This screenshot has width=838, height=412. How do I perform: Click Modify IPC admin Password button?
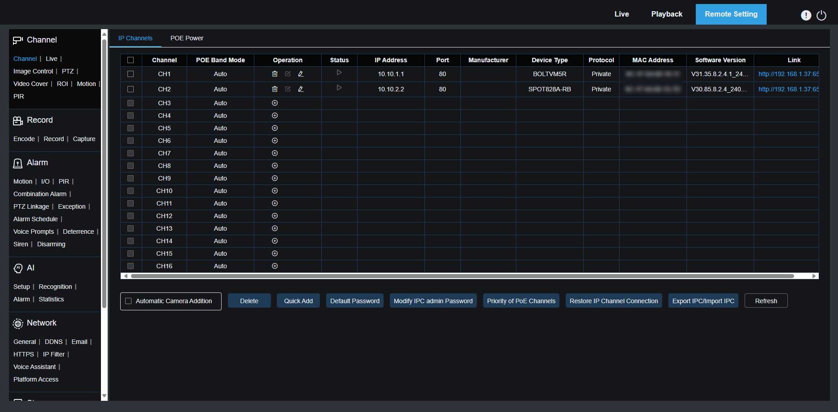click(x=433, y=301)
